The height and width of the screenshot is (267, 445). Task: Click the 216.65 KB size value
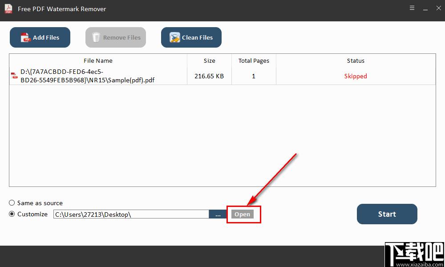209,76
